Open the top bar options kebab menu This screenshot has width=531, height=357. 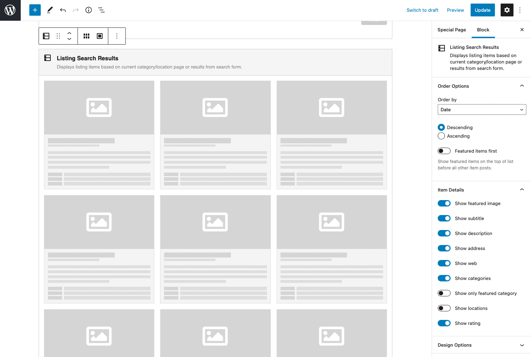pos(520,10)
